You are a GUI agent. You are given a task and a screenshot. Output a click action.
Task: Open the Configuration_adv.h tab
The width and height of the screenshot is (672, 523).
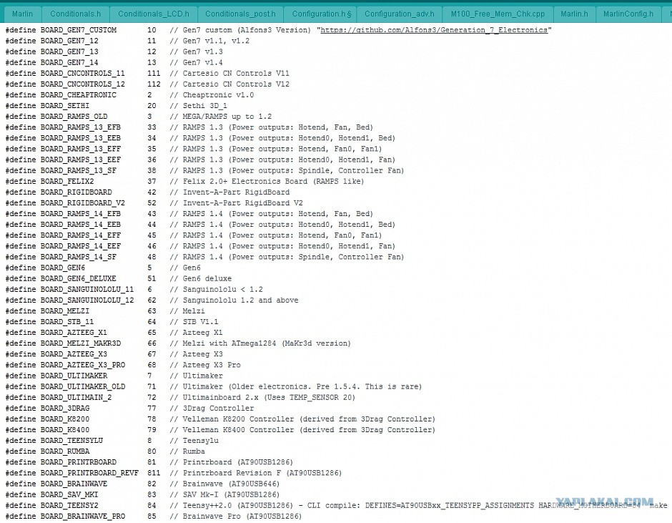coord(400,14)
